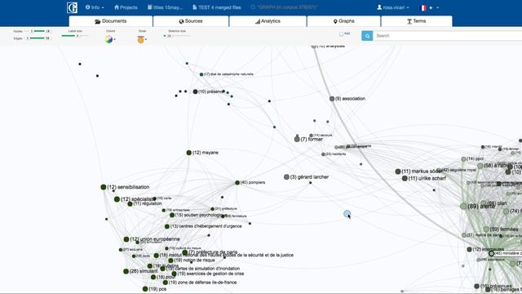Switch to the Graphs tab
This screenshot has width=522, height=294.
point(343,21)
